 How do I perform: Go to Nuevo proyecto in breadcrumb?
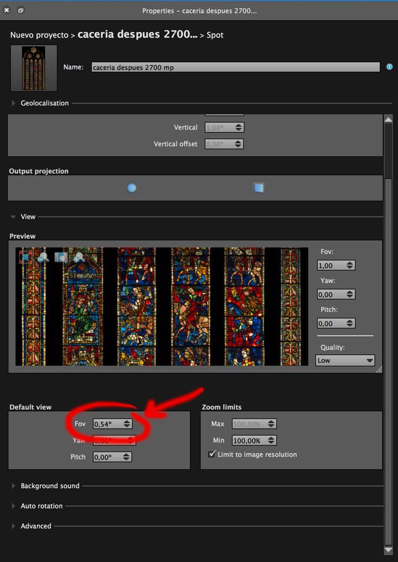click(x=39, y=35)
